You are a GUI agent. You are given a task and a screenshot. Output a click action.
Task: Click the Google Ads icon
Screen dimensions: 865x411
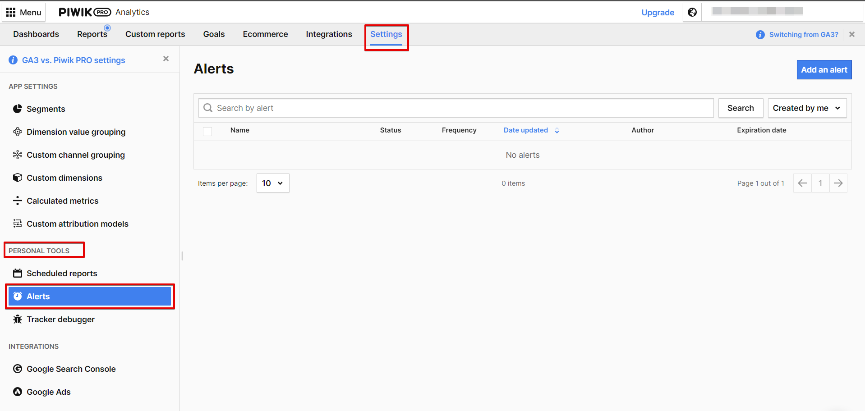(18, 392)
